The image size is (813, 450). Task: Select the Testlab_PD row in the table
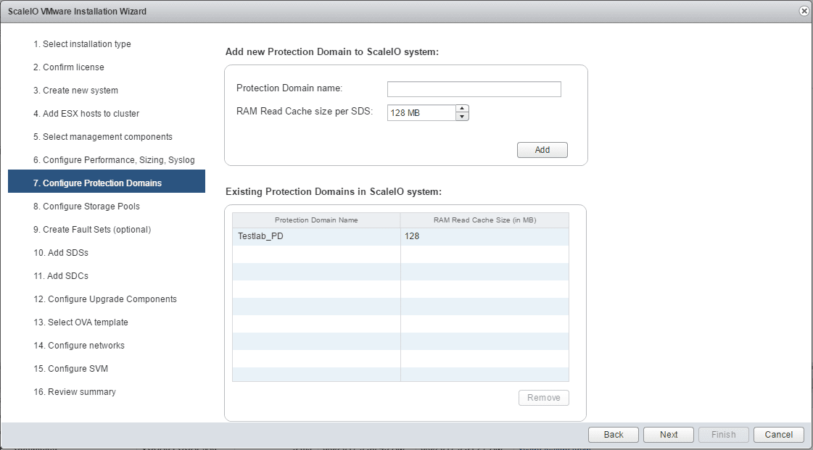click(400, 236)
